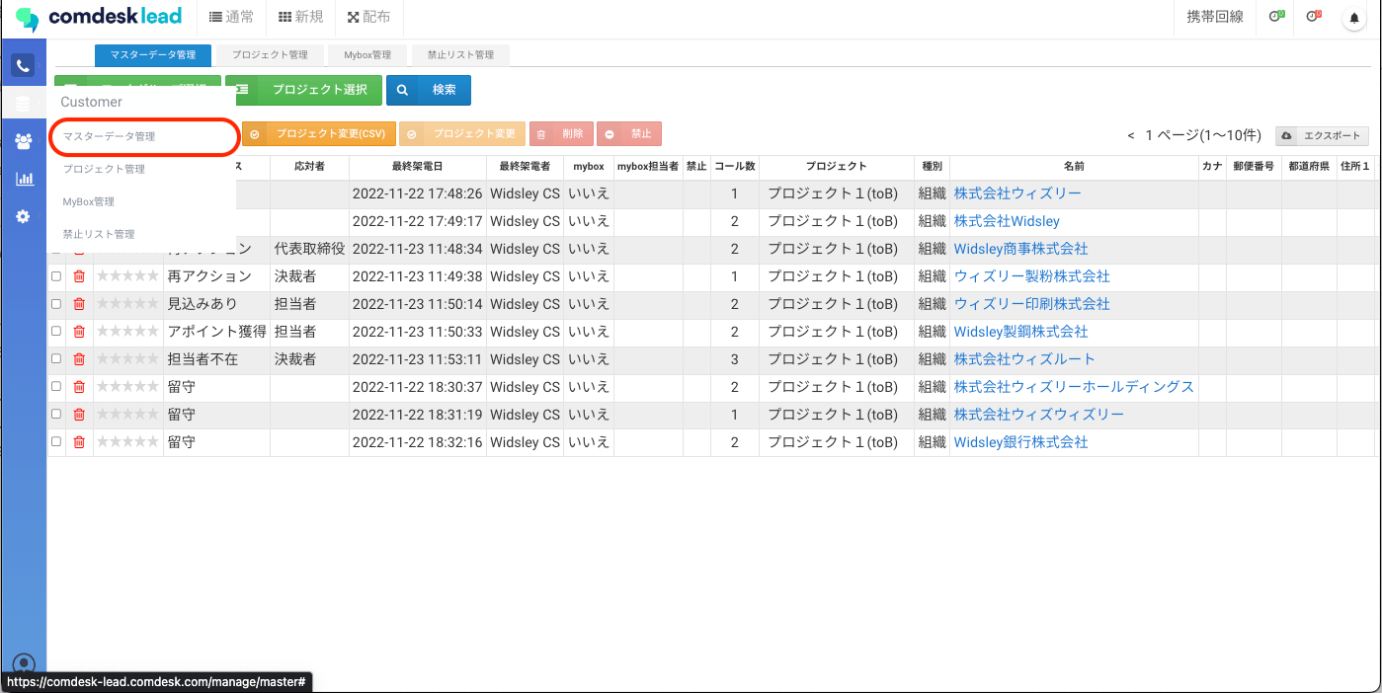Click the 禁止 button
1382x693 pixels.
click(x=629, y=133)
